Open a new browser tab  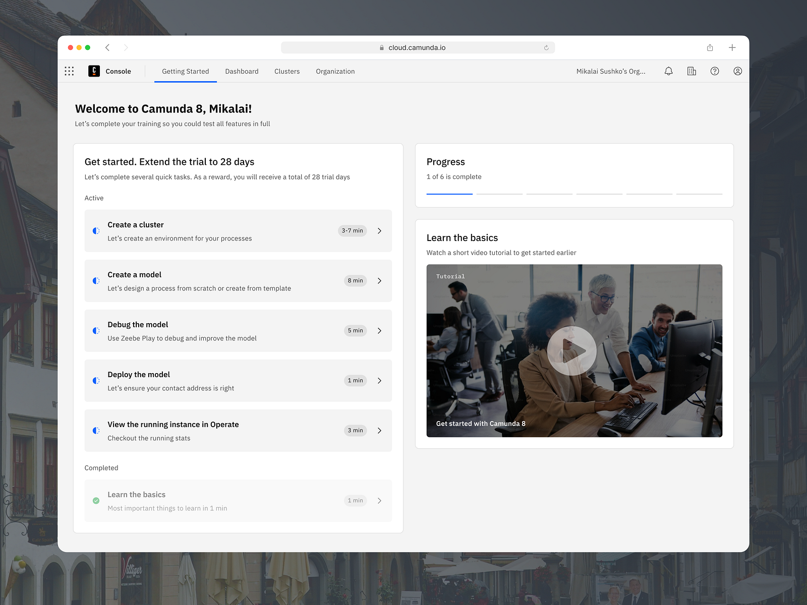(732, 47)
